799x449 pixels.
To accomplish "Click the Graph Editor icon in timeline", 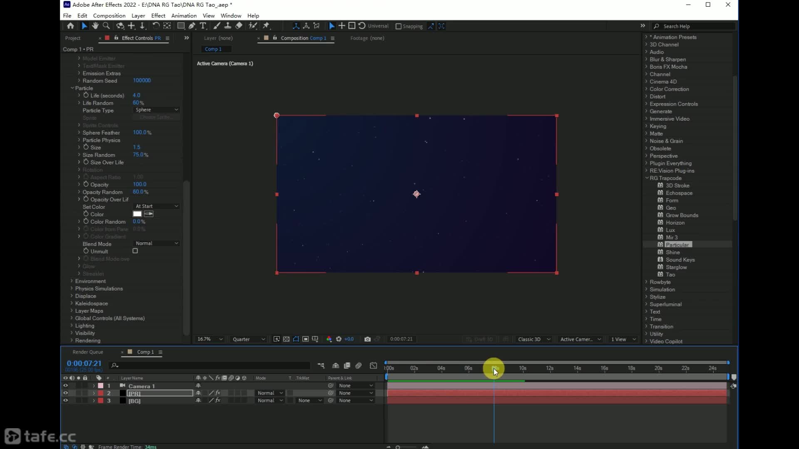I will 373,365.
